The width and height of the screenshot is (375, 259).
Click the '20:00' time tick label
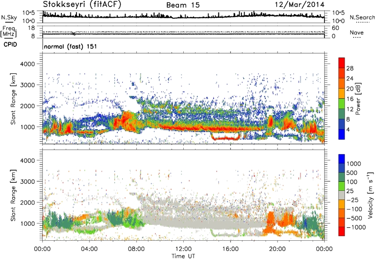[277, 249]
